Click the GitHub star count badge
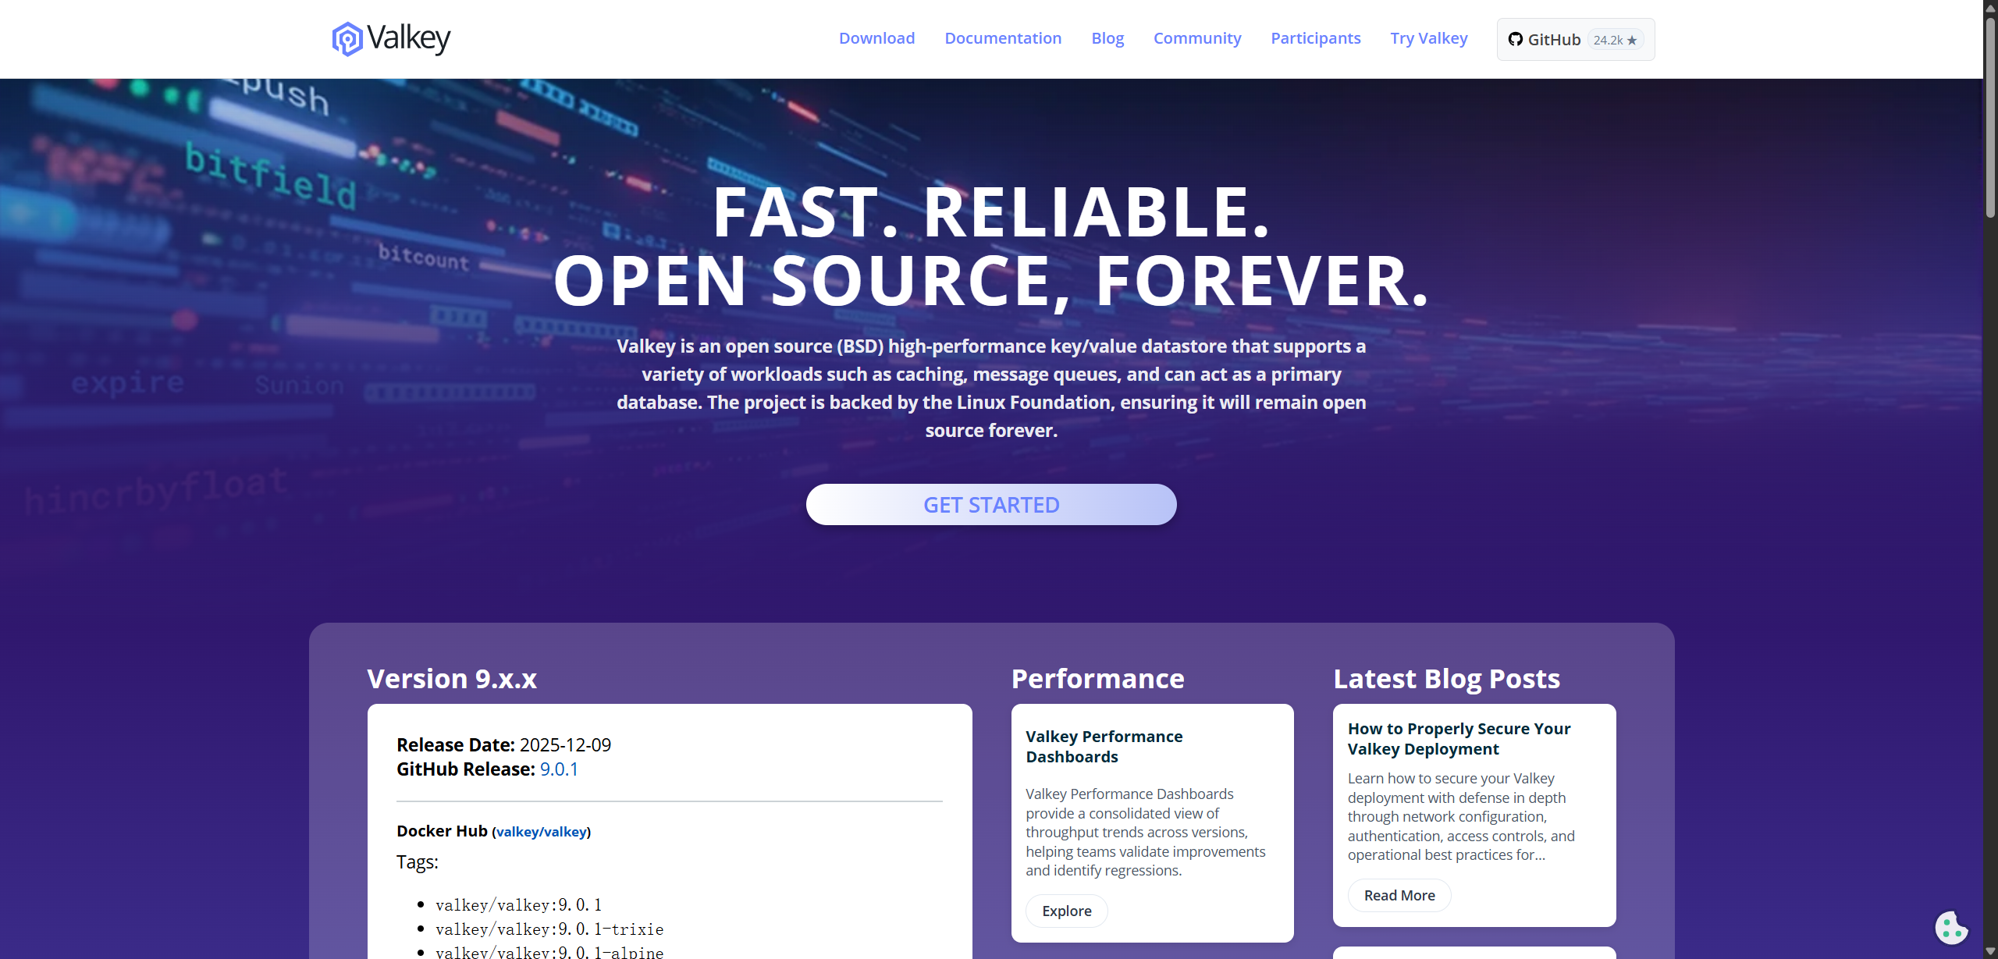The height and width of the screenshot is (959, 1998). [x=1615, y=40]
